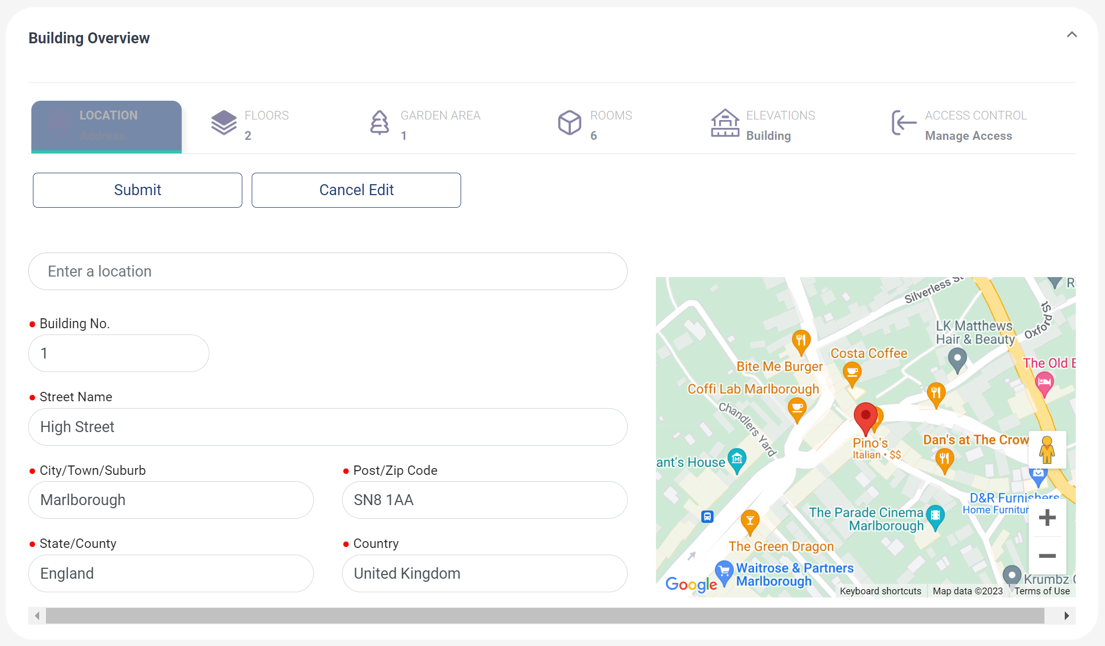Open the Manage Access tab

[968, 136]
